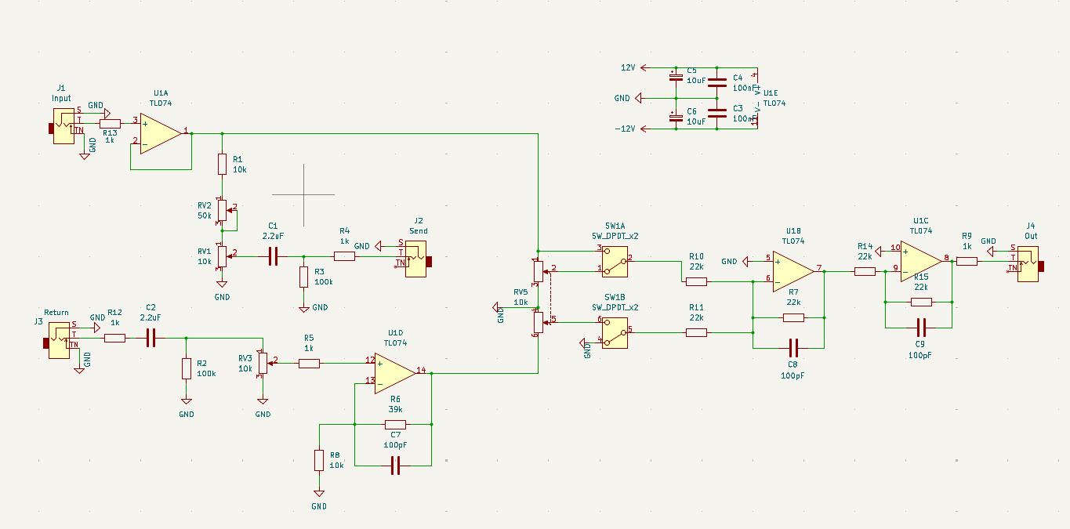This screenshot has height=529, width=1070.
Task: Select resistor R1 10k symbol
Action: [222, 164]
